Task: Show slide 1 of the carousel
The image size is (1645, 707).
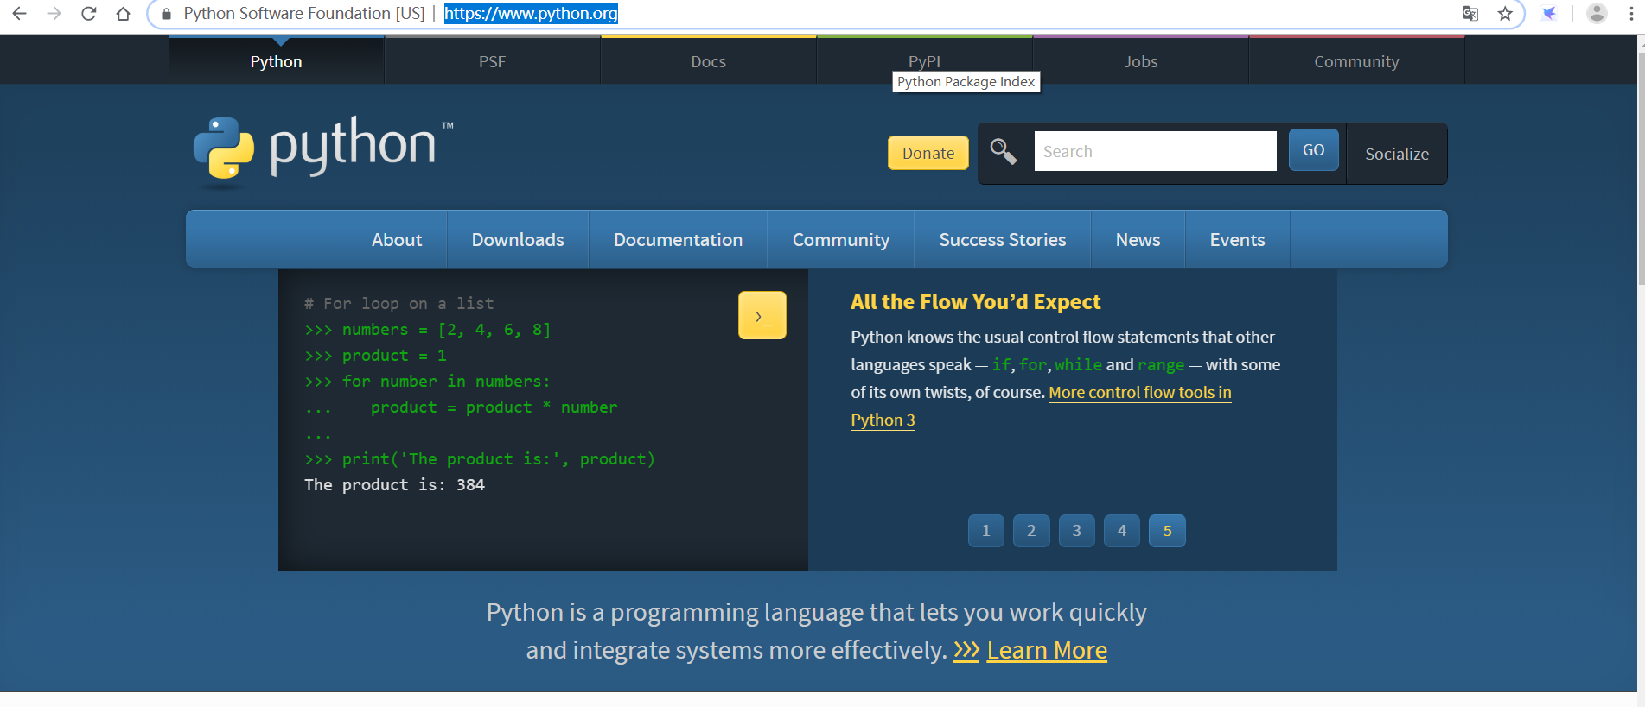Action: click(986, 531)
